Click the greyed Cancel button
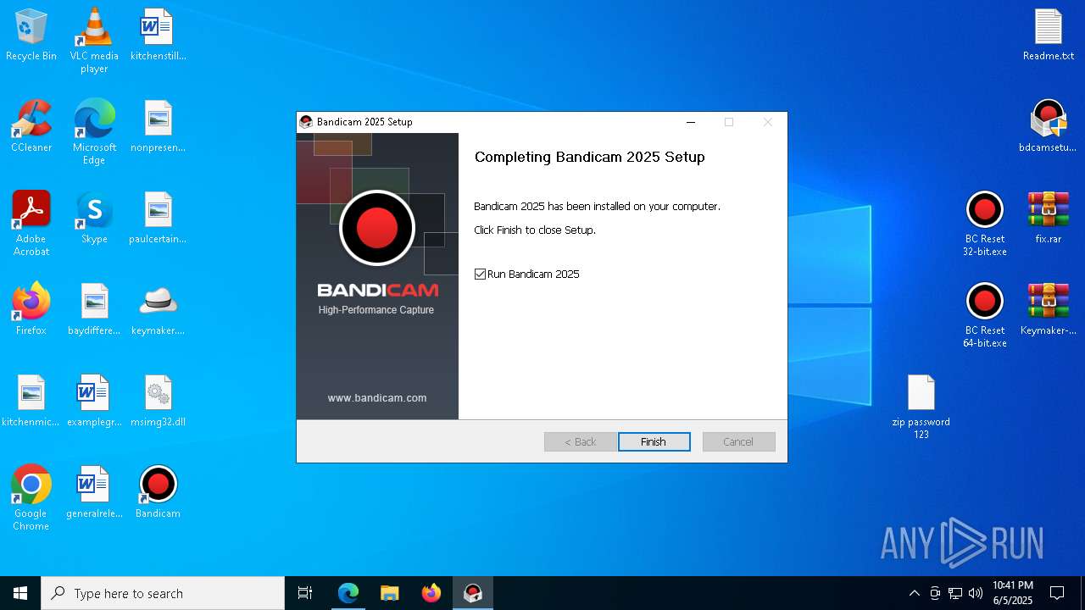Screen dimensions: 1085x610 [738, 441]
